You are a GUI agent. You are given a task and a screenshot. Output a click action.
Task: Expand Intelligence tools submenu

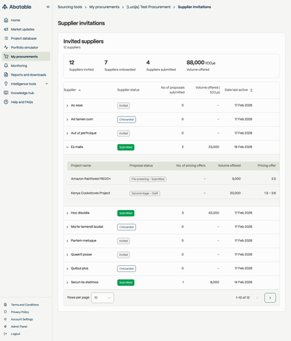46,84
